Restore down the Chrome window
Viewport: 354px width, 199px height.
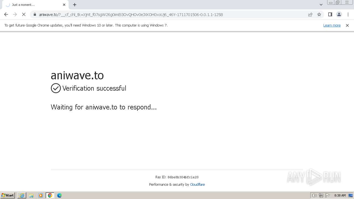coord(338,2)
